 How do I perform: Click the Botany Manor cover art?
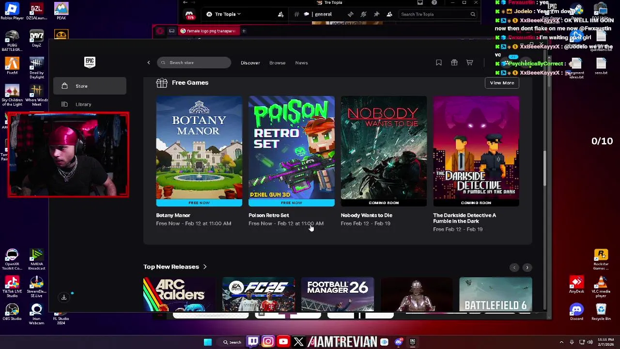tap(199, 148)
